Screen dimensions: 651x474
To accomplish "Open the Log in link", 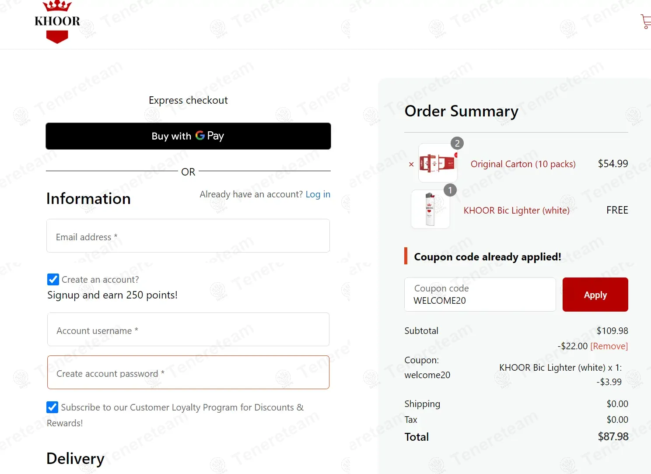I will point(318,194).
